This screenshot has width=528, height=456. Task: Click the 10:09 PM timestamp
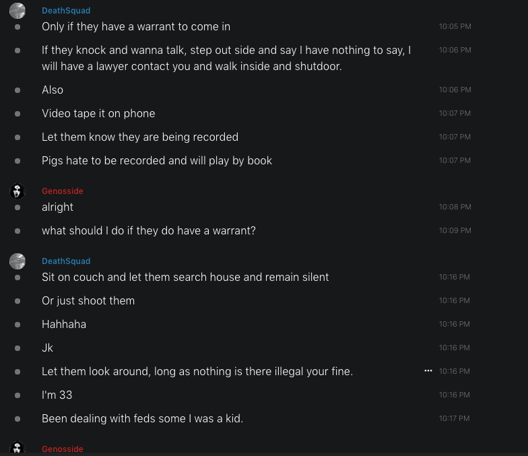[x=455, y=231]
